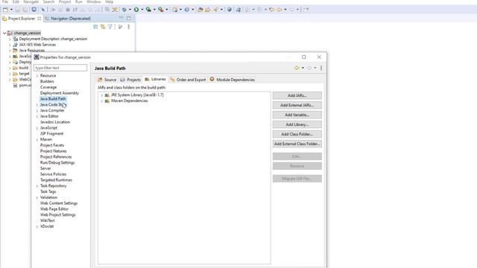The image size is (477, 268).
Task: Click the back arrow in Java Build Path header
Action: coord(297,68)
